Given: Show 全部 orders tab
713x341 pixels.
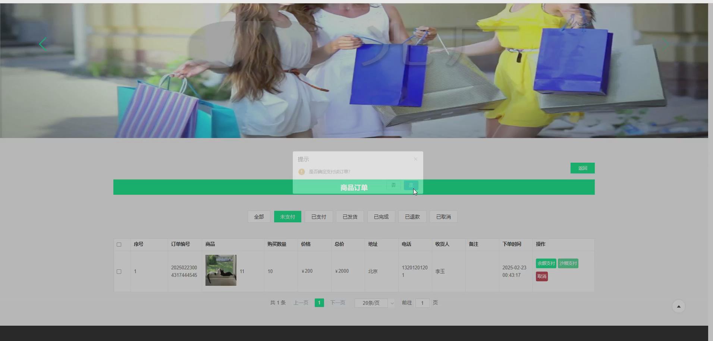Looking at the screenshot, I should 259,217.
